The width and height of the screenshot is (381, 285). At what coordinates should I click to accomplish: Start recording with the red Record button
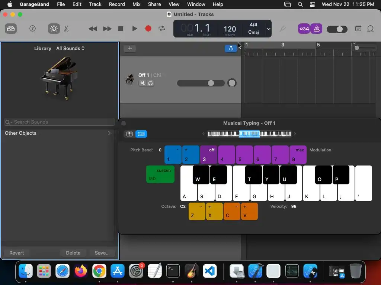click(148, 29)
